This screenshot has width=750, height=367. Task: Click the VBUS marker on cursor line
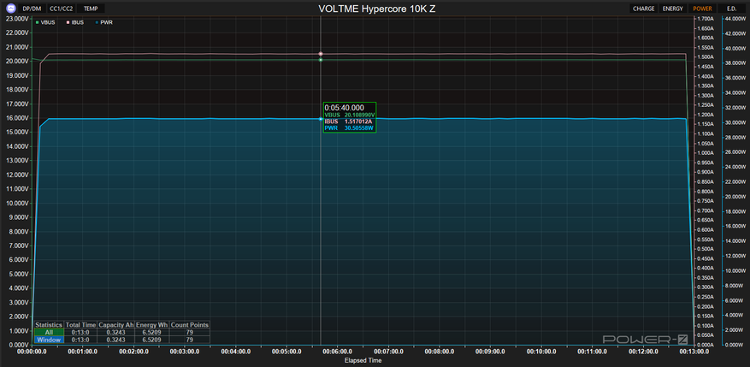321,60
